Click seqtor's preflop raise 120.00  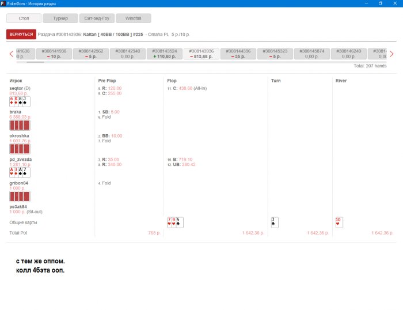click(x=110, y=88)
